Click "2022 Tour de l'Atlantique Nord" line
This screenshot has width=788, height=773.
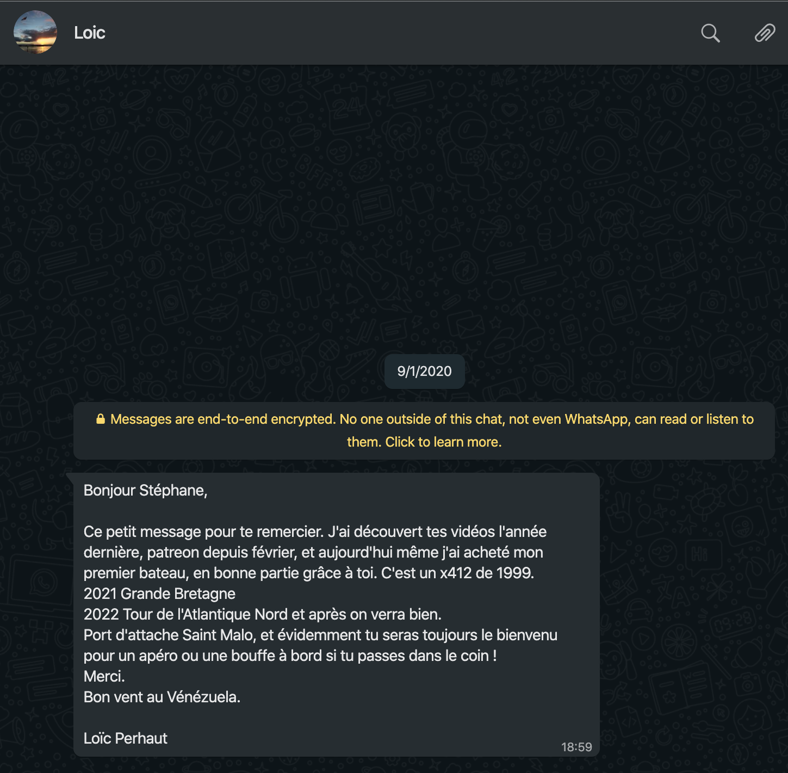tap(185, 614)
